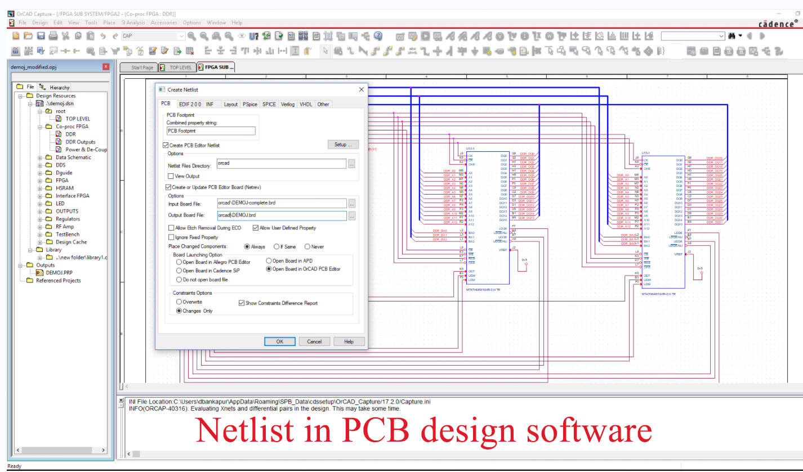Switch to the Verilog tab
This screenshot has width=803, height=472.
(x=288, y=104)
